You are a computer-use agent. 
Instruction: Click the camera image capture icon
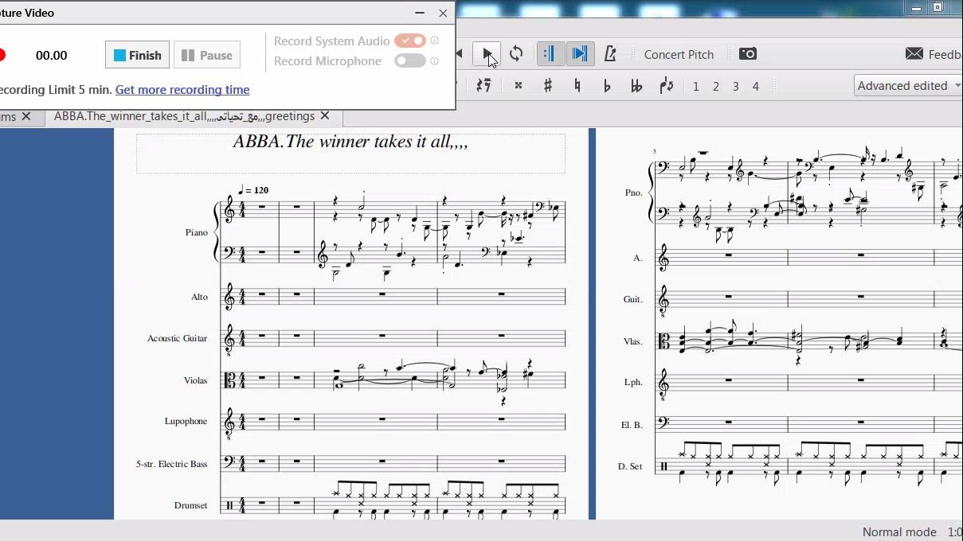[747, 53]
